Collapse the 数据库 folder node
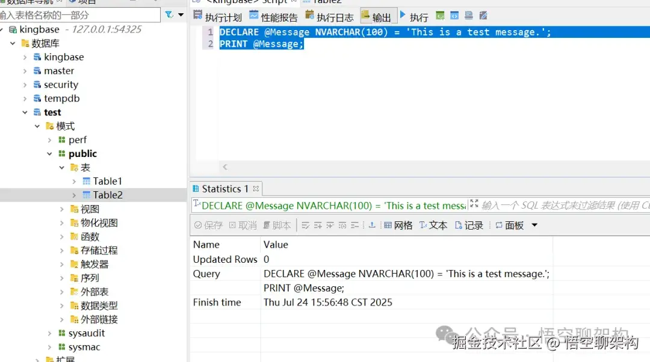Image resolution: width=650 pixels, height=362 pixels. click(13, 43)
